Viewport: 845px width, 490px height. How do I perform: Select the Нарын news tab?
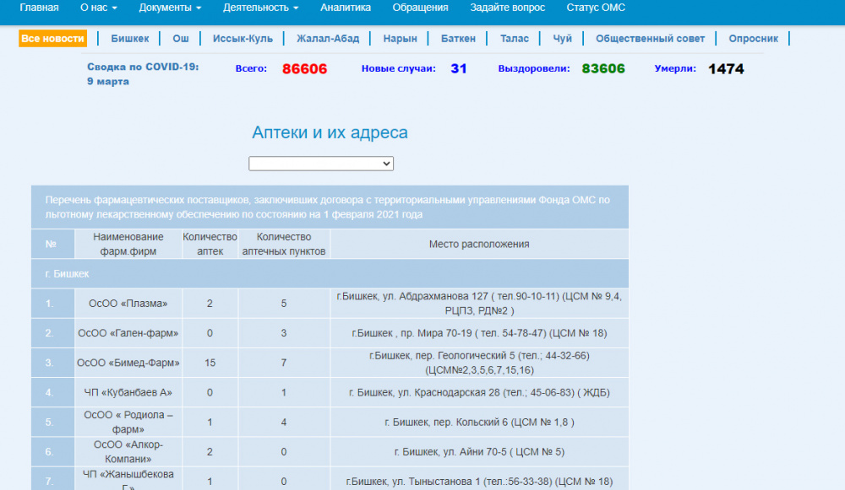(x=400, y=39)
